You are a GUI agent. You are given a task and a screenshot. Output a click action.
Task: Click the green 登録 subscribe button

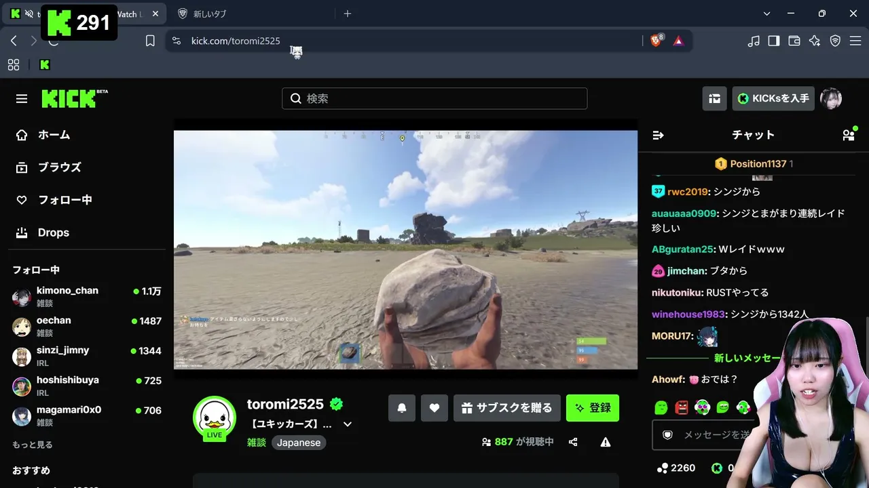pos(593,408)
